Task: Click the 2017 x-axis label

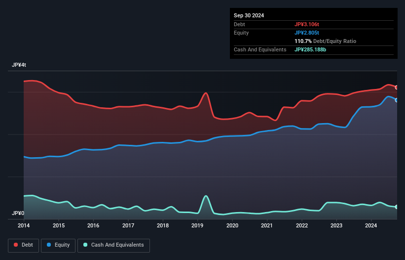Action: (128, 225)
